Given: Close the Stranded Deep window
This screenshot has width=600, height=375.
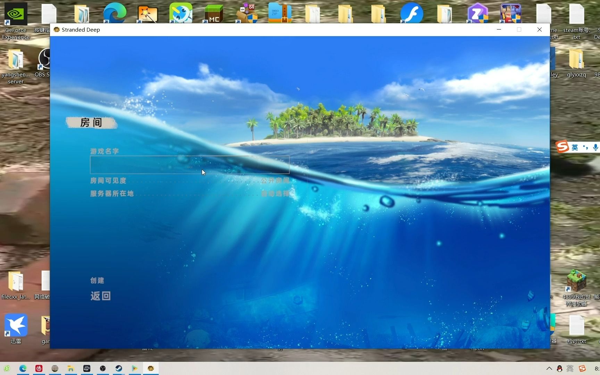Looking at the screenshot, I should tap(540, 30).
